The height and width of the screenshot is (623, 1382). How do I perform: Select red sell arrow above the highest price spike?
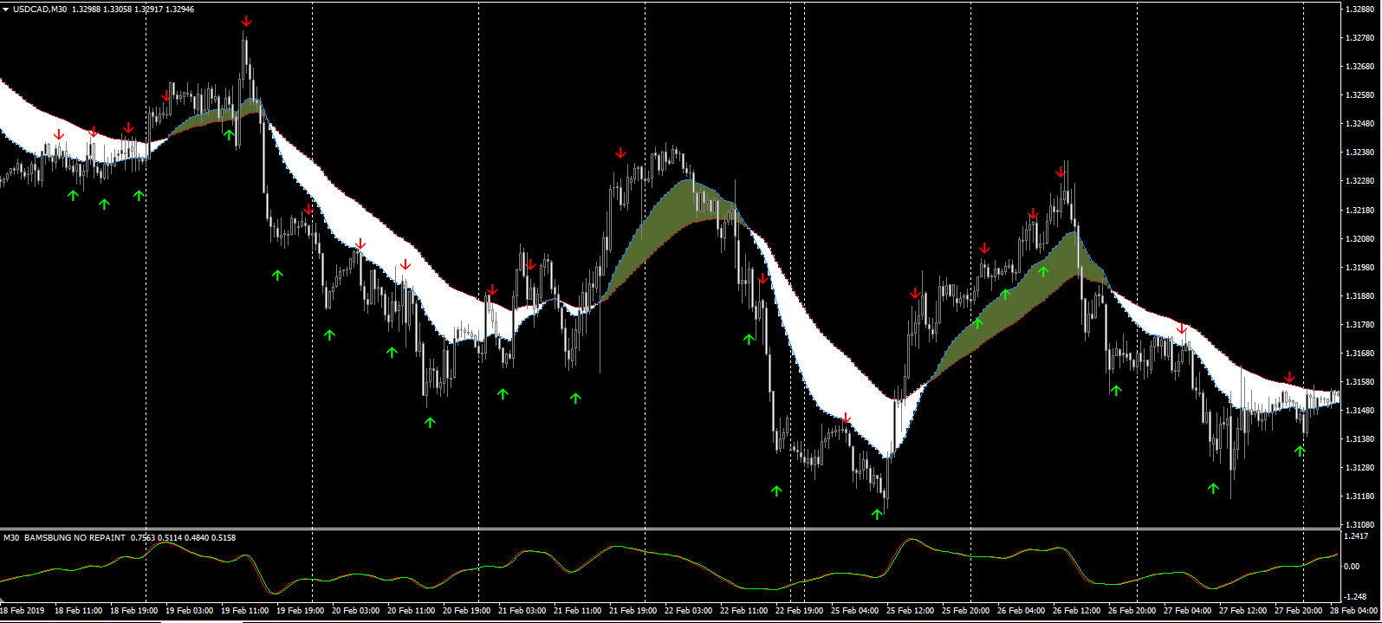click(x=247, y=21)
